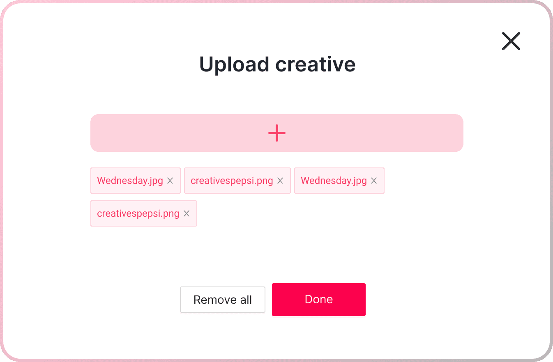Delete the bottom-row creativespepsi.png via its x

pos(187,213)
